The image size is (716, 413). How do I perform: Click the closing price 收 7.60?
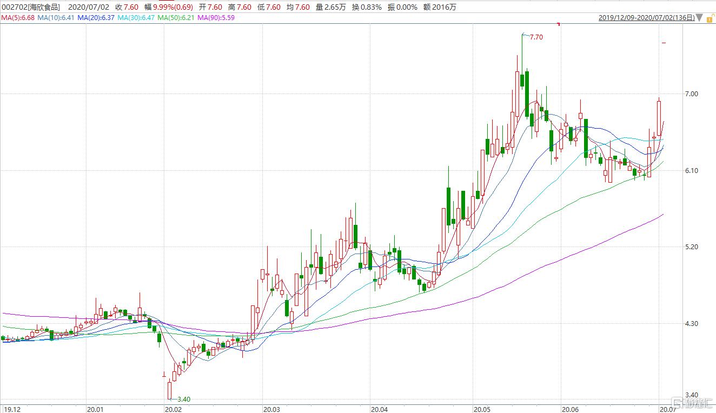click(x=127, y=7)
